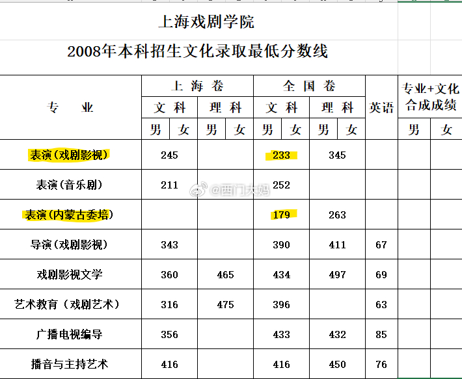Click the score cell 245
This screenshot has width=462, height=379.
coord(169,155)
